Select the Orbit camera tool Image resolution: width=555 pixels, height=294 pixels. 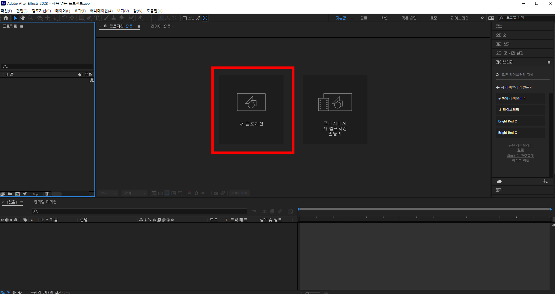tap(40, 18)
